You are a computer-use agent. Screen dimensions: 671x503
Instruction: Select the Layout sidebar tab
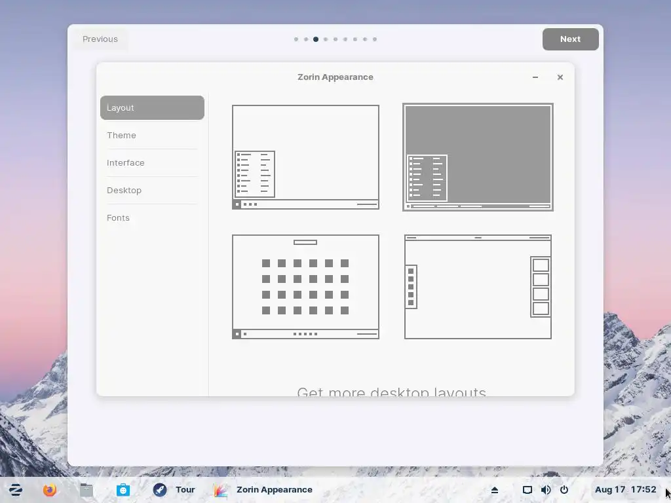[152, 108]
